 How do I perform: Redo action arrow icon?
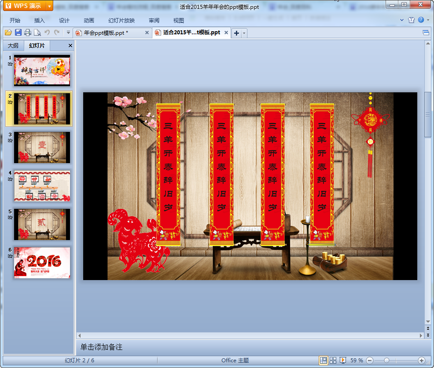pyautogui.click(x=57, y=33)
